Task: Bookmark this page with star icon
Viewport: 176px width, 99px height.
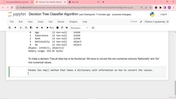Action: tap(150, 7)
